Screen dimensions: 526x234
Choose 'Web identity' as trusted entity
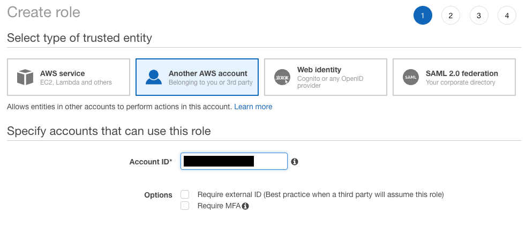click(319, 70)
